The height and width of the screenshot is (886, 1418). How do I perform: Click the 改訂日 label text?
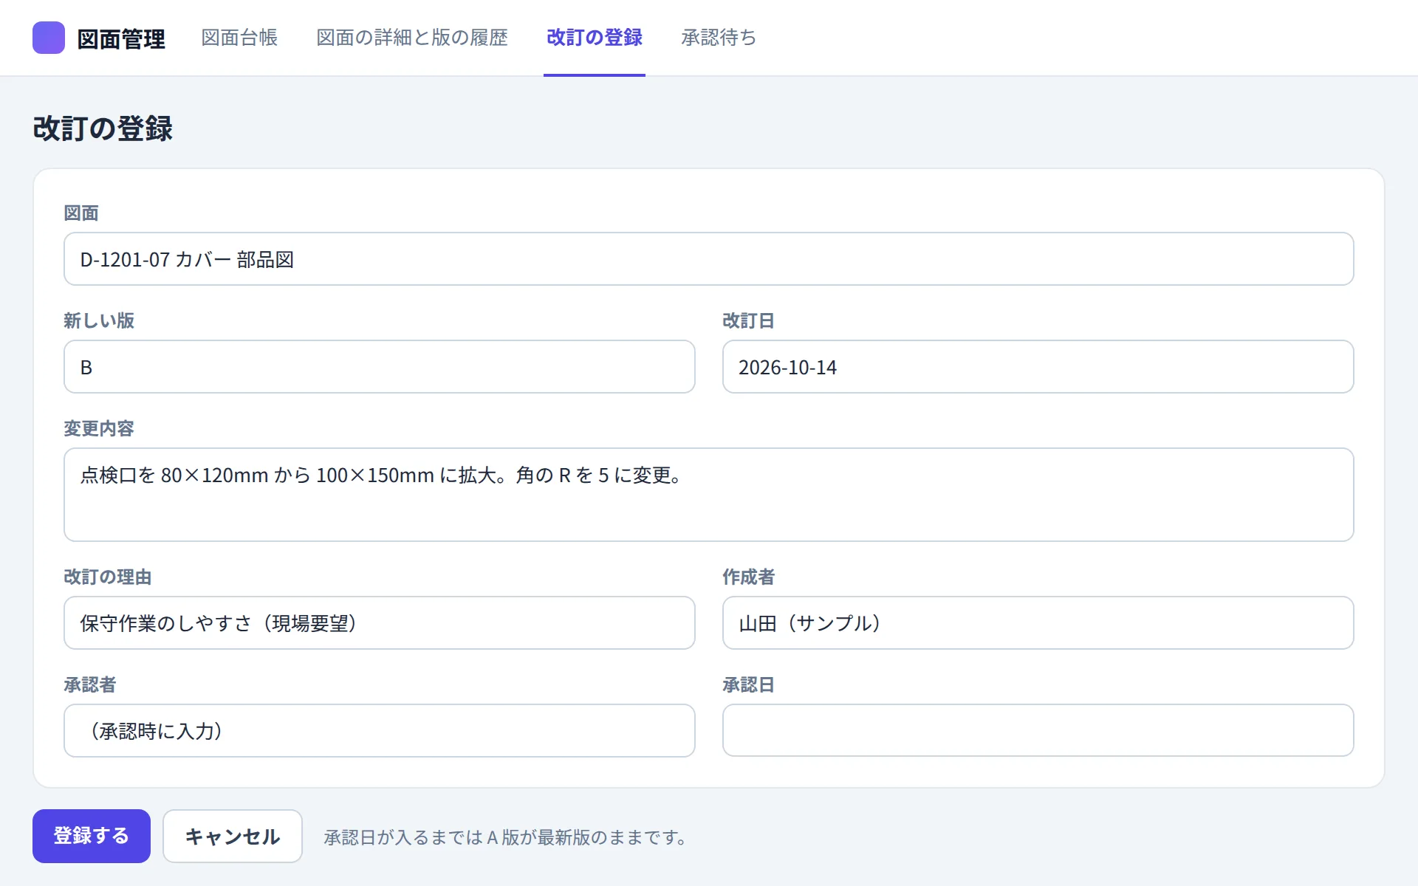pyautogui.click(x=748, y=320)
